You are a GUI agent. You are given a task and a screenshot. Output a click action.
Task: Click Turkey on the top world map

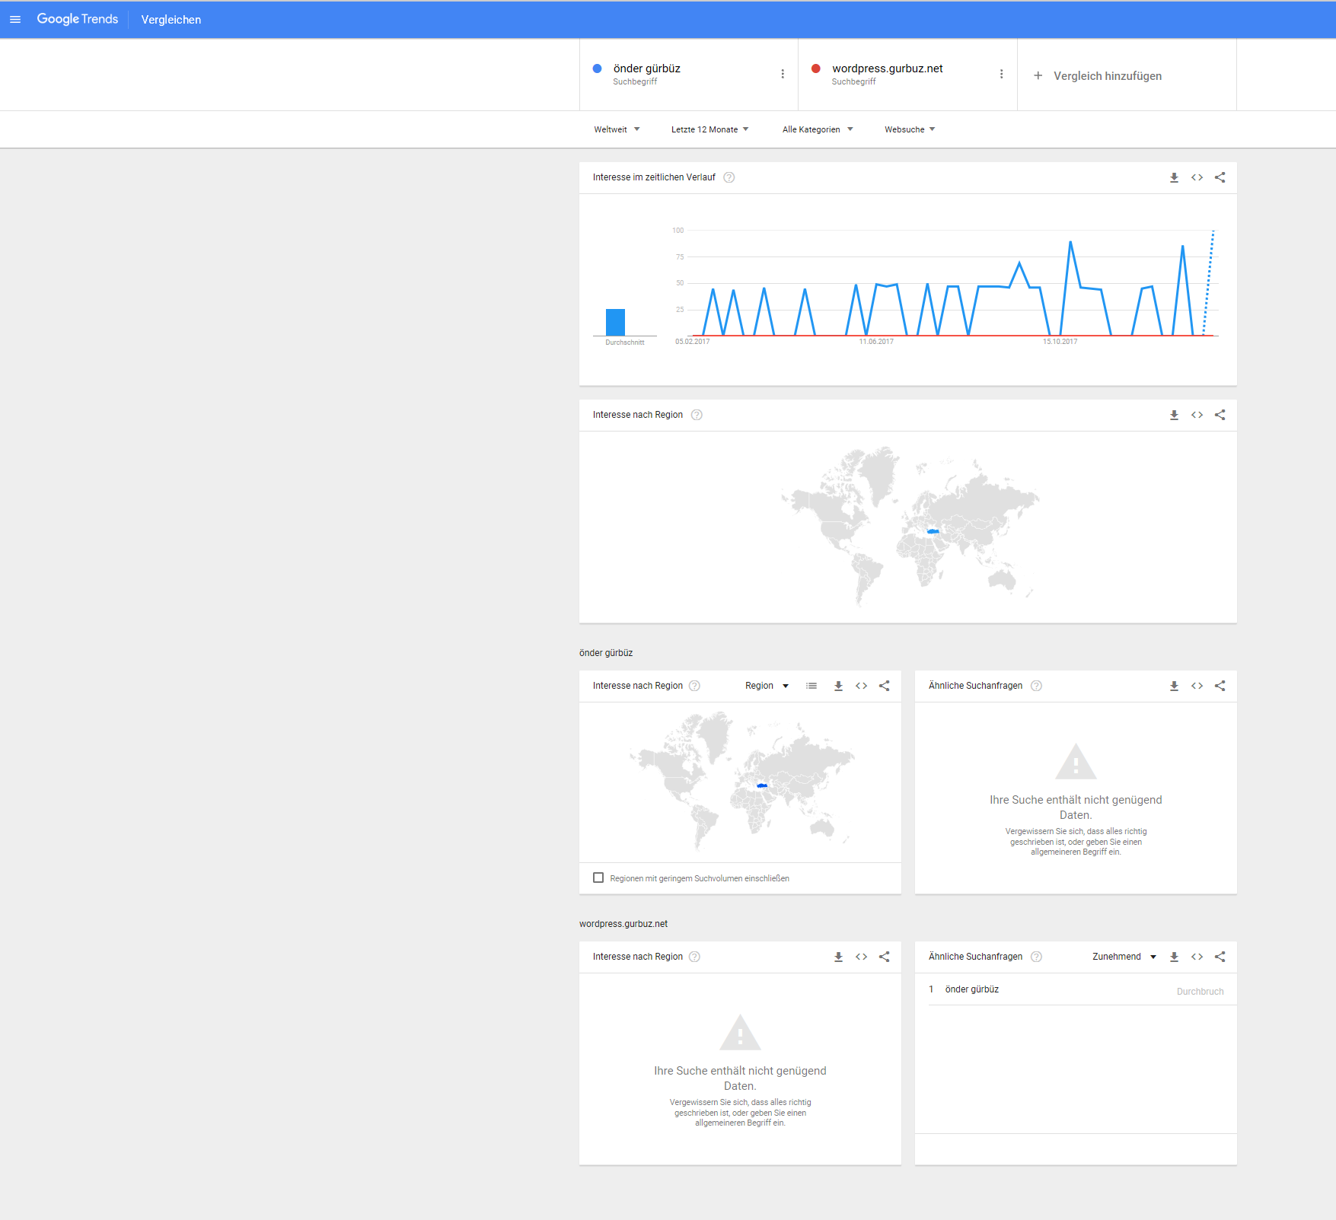(x=933, y=531)
